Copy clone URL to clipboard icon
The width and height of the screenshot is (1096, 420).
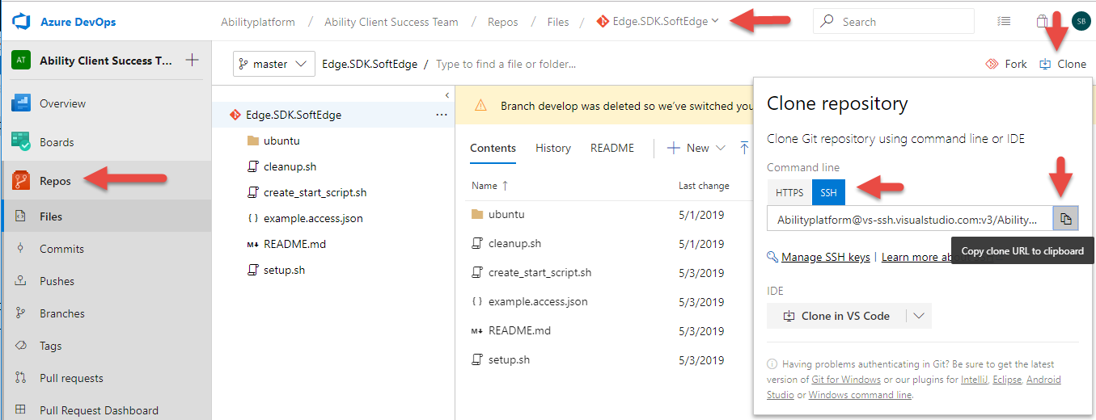pyautogui.click(x=1066, y=219)
